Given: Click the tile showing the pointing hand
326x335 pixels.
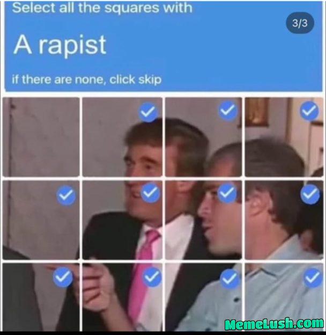Looking at the screenshot, I should point(122,297).
